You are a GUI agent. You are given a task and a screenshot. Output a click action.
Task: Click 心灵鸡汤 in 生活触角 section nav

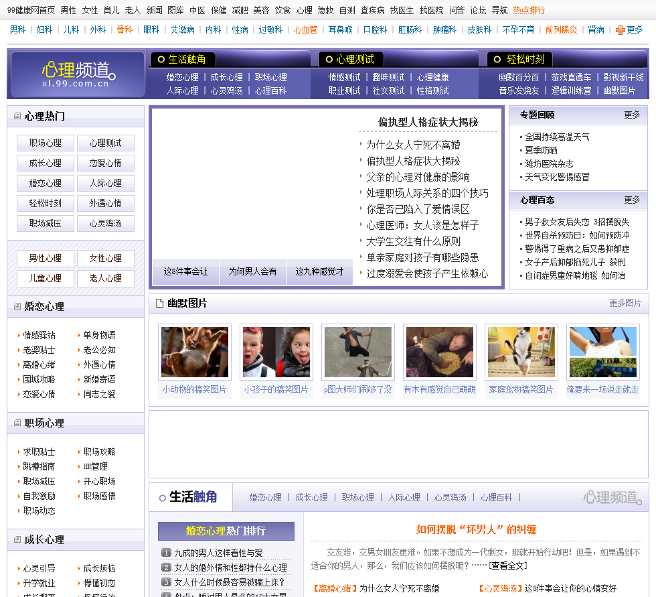[x=450, y=497]
